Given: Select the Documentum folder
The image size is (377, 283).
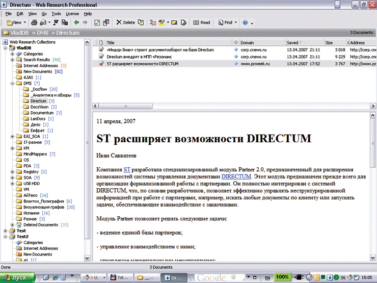Looking at the screenshot, I should [x=42, y=113].
